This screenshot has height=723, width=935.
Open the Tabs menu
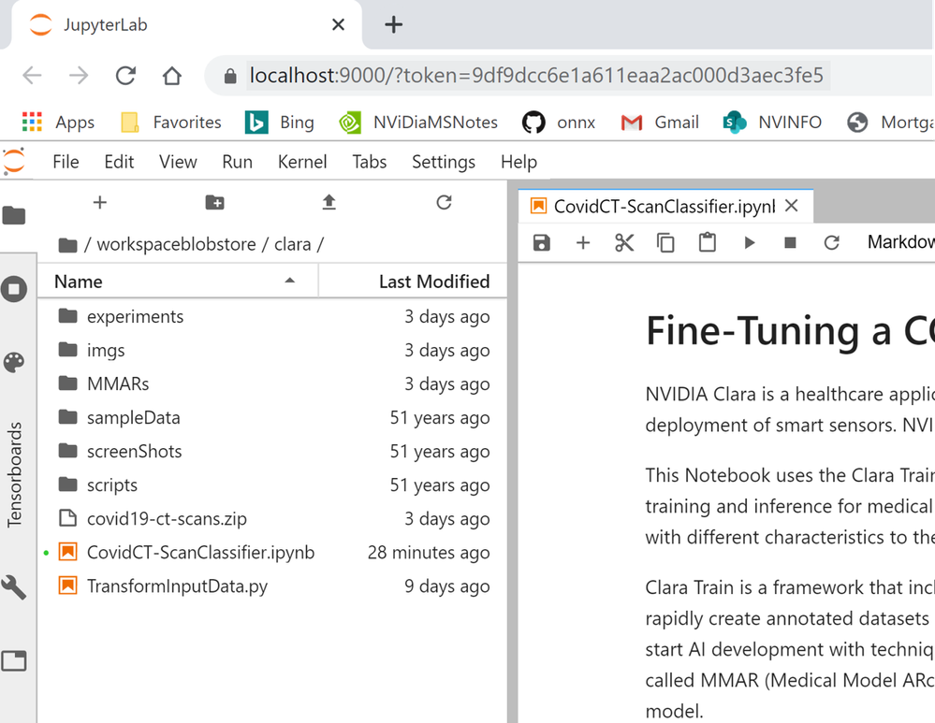[369, 162]
